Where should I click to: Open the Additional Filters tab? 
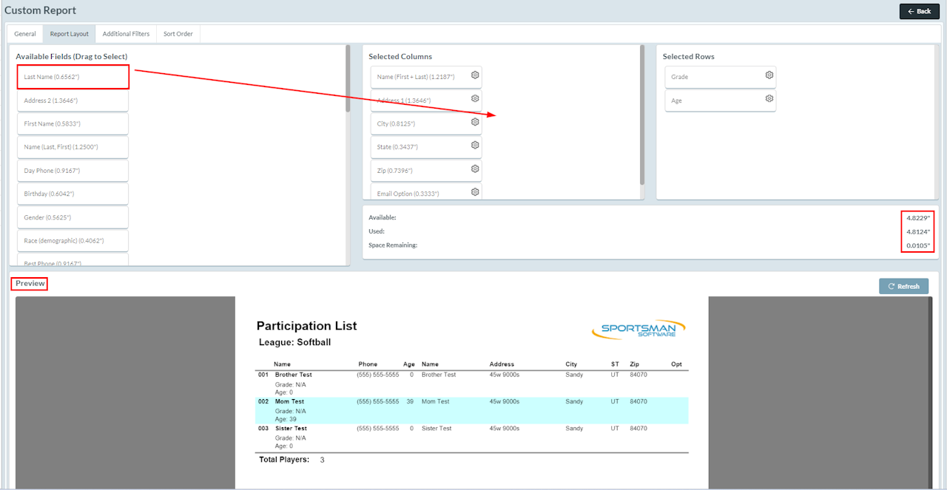pyautogui.click(x=126, y=34)
